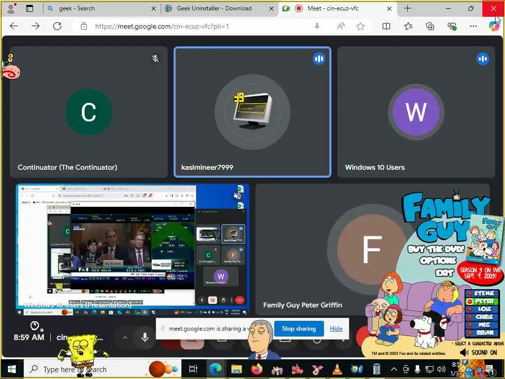
Task: Toggle the split screen view
Action: tap(386, 26)
